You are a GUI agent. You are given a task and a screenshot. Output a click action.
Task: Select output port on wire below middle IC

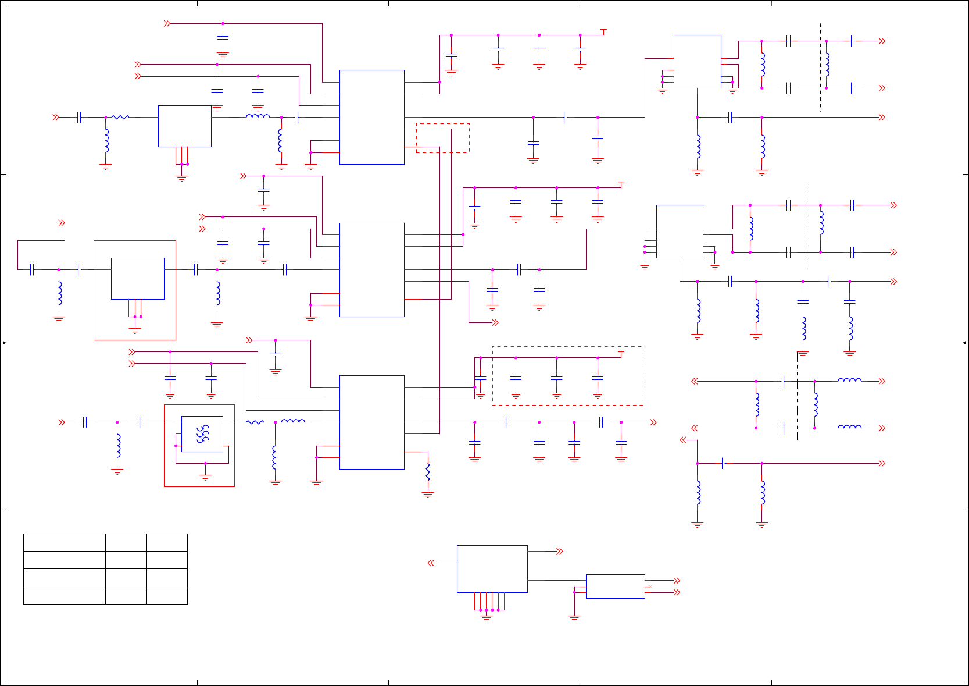(495, 322)
